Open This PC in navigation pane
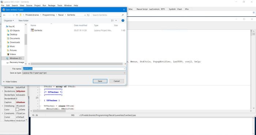Image resolution: width=256 pixels, height=135 pixels. (12, 27)
